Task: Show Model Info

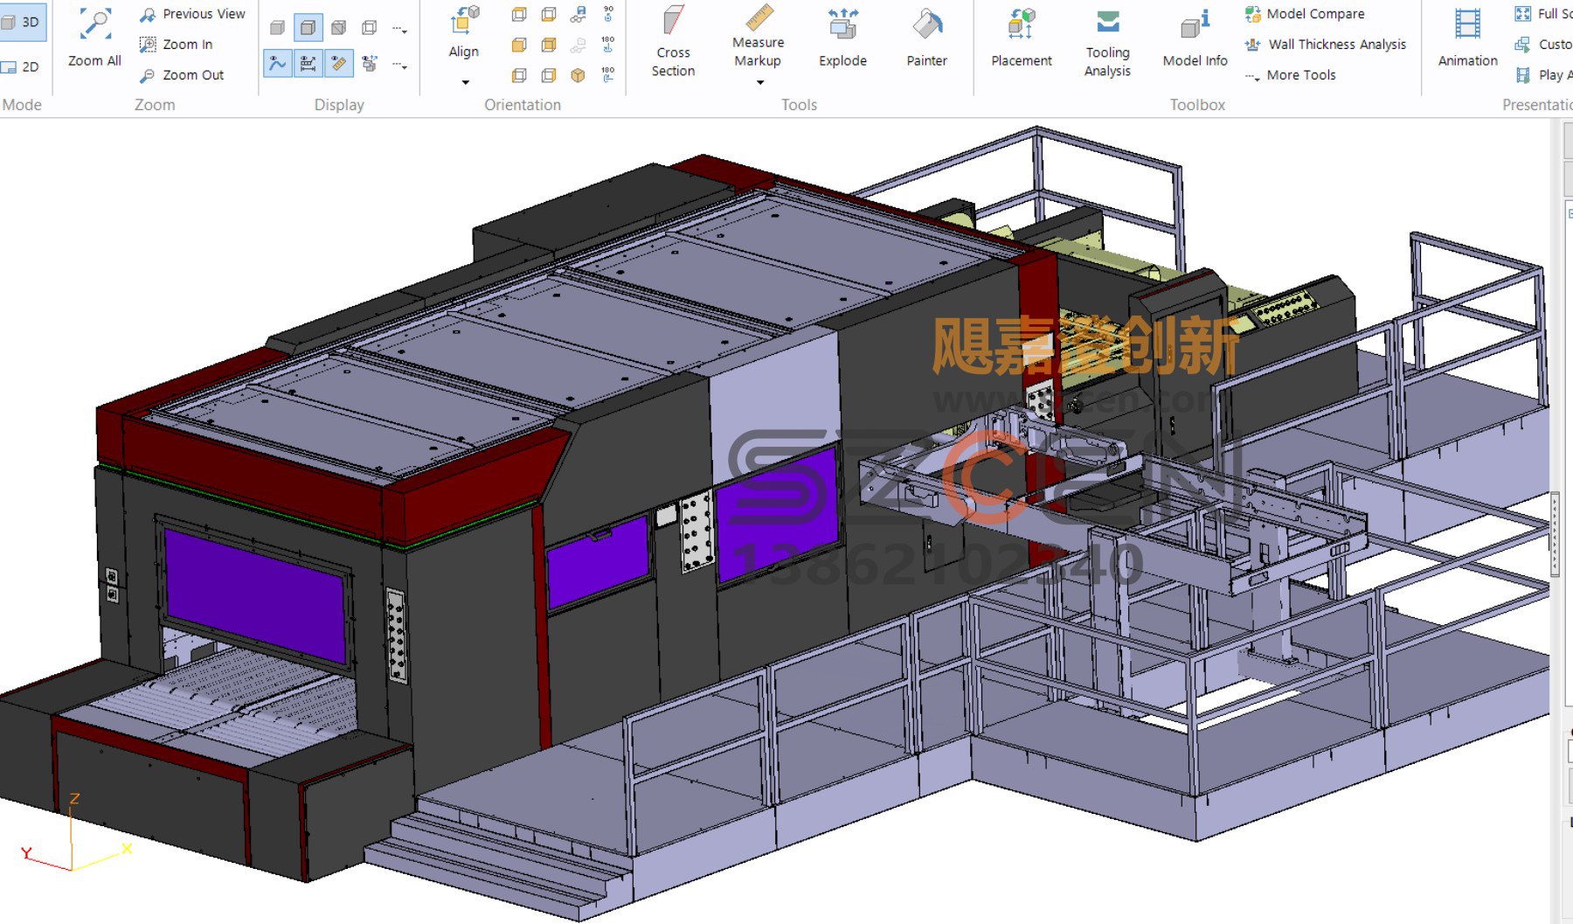Action: (1195, 38)
